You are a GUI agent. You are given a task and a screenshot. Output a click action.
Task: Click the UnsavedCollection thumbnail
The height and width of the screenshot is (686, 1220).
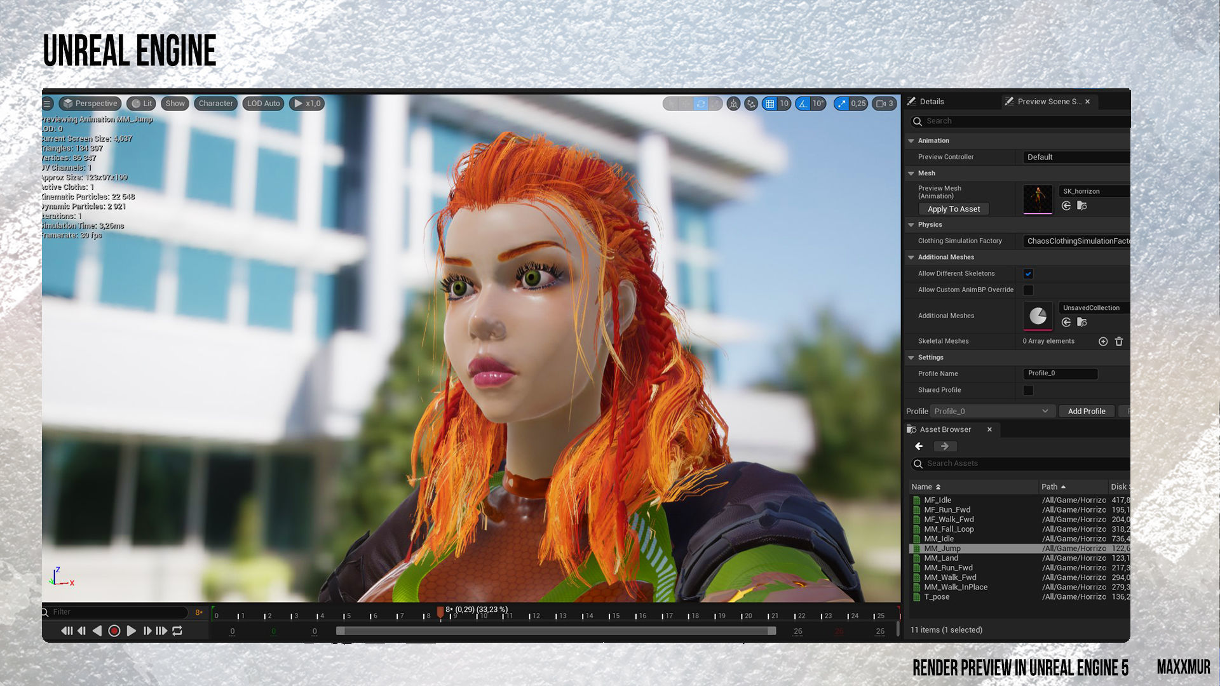(1038, 316)
